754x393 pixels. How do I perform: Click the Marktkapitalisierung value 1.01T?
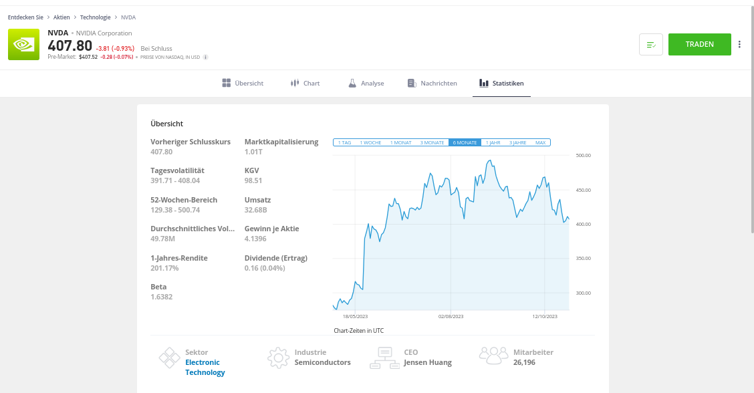pos(253,152)
